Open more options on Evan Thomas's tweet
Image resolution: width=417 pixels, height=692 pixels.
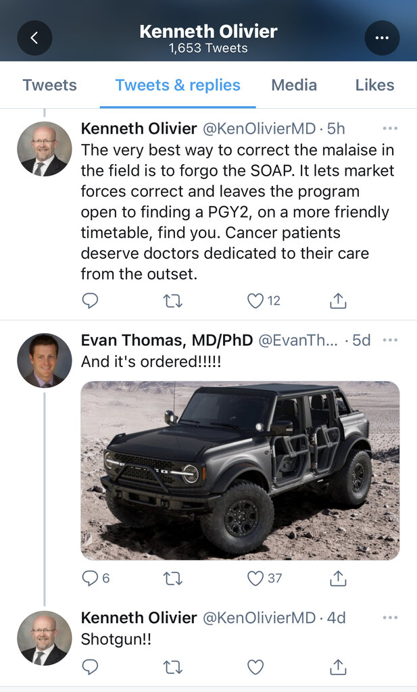[390, 340]
